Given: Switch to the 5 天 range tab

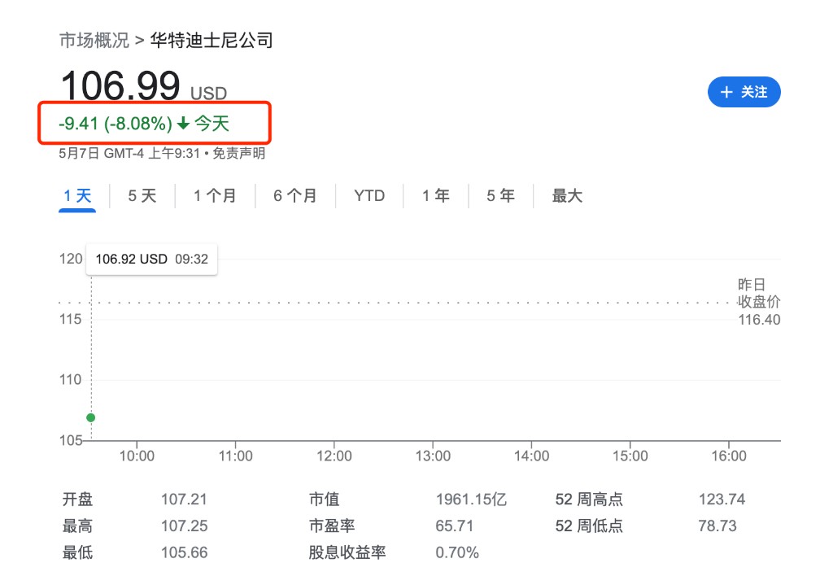Looking at the screenshot, I should [x=142, y=196].
